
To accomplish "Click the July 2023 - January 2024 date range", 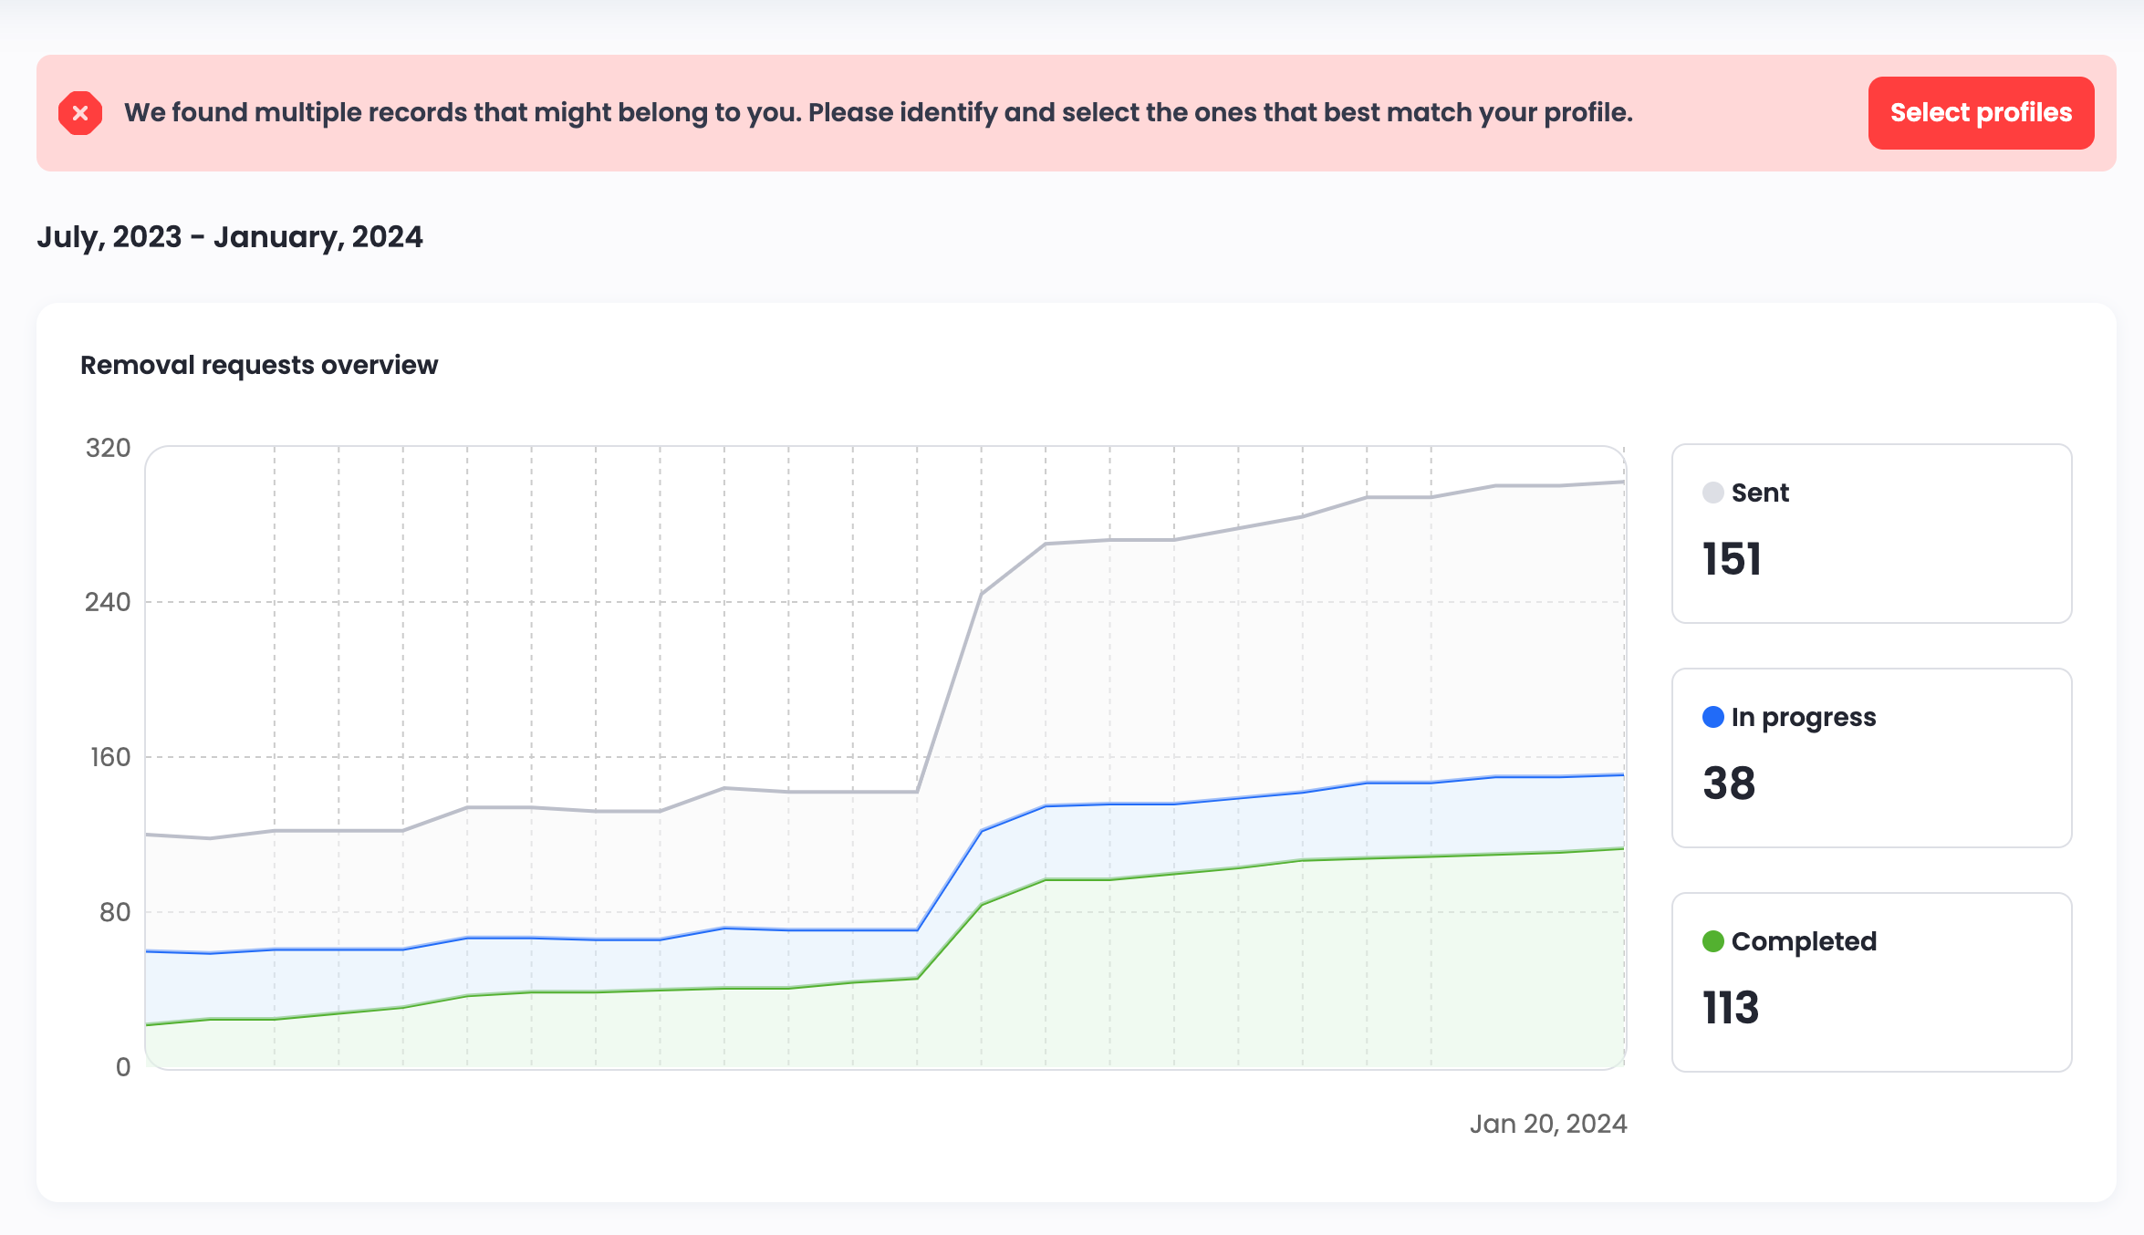I will 230,237.
